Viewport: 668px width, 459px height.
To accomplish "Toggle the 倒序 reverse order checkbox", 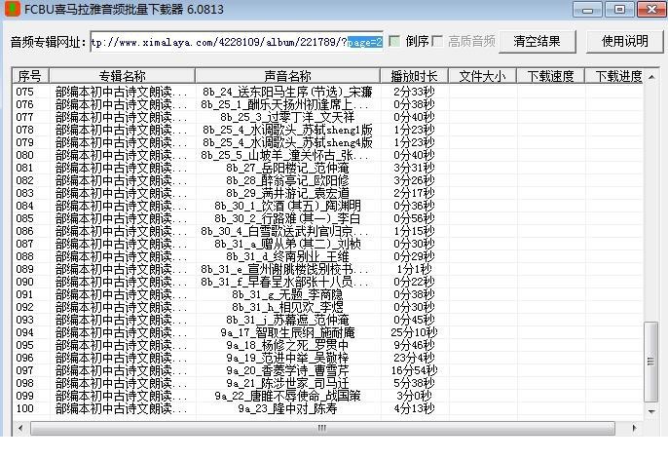I will point(394,41).
